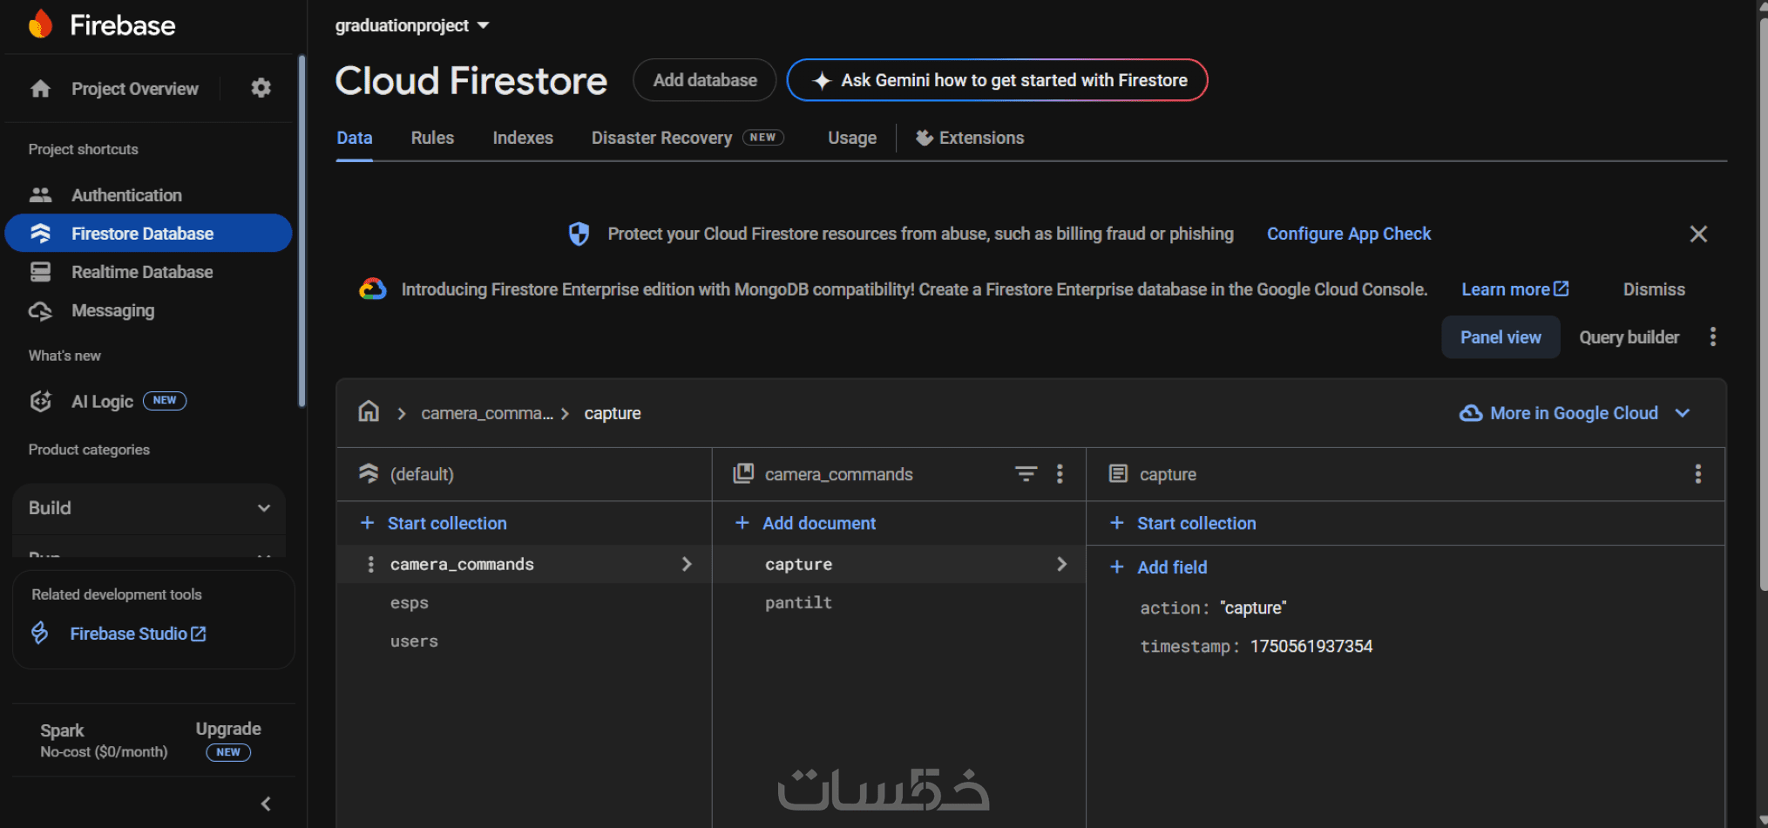Viewport: 1768px width, 828px height.
Task: Ask Gemini how to get started
Action: tap(997, 80)
